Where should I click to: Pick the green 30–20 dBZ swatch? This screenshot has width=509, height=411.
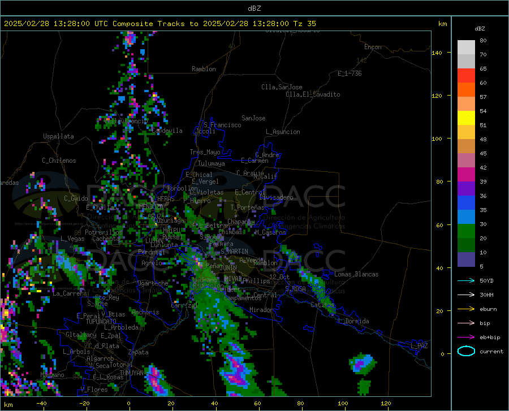click(466, 231)
